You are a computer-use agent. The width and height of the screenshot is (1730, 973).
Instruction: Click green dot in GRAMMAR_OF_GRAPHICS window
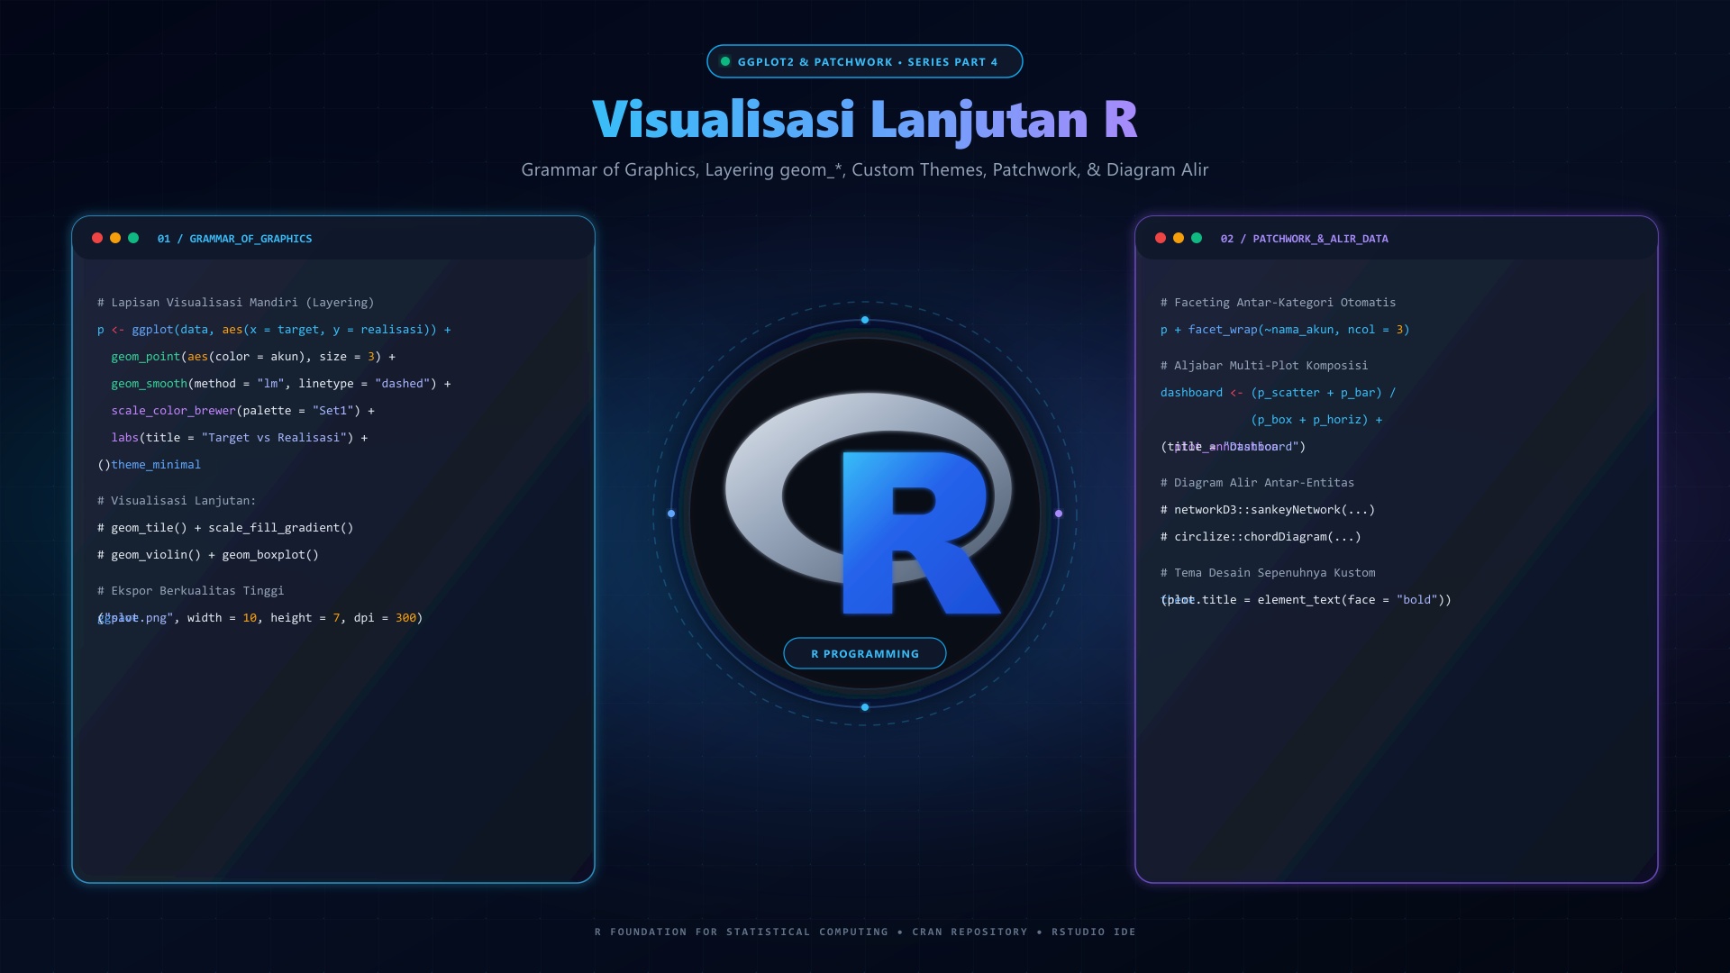click(133, 238)
